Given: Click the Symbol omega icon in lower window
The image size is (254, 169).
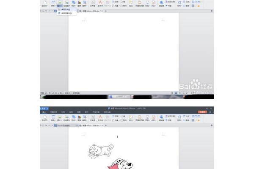Looking at the screenshot, I should click(x=179, y=117).
